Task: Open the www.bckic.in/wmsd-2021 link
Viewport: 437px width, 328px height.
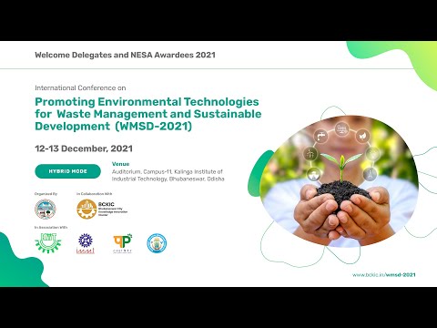Action: click(383, 274)
